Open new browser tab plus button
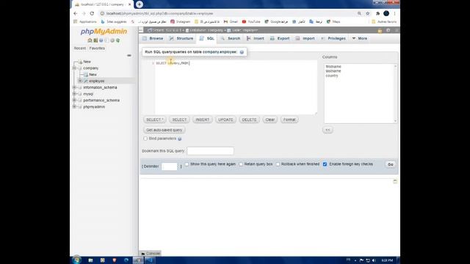Viewport: 470px width, 264px height. [x=140, y=4]
